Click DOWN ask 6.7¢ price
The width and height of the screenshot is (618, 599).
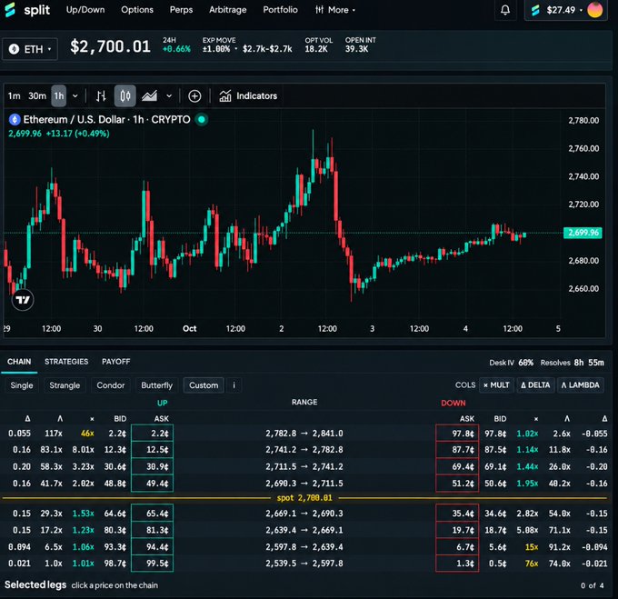pyautogui.click(x=457, y=547)
